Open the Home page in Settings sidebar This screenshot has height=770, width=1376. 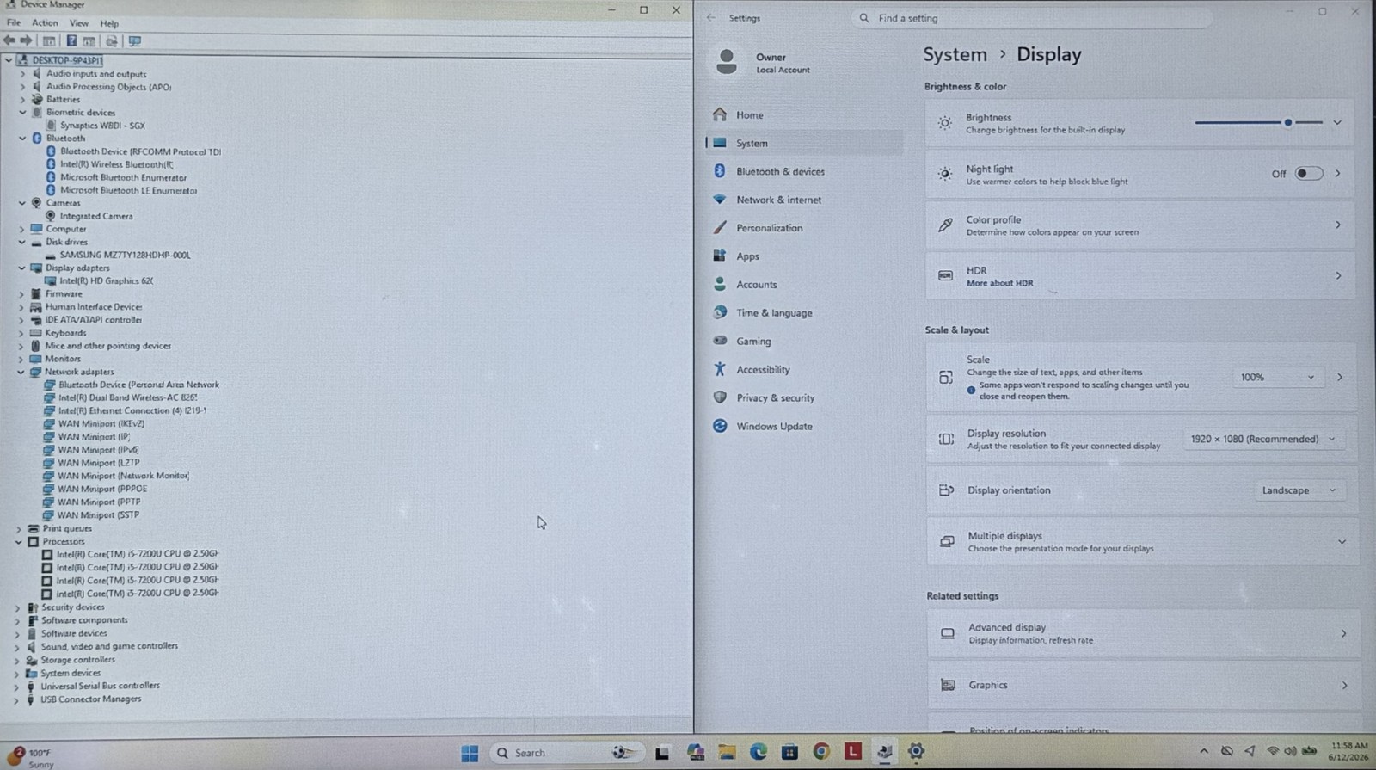click(x=804, y=114)
